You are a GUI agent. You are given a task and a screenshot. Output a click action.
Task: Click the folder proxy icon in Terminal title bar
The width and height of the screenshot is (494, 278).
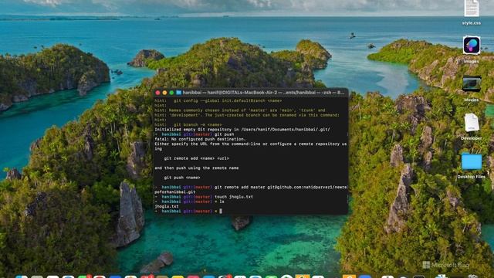pos(178,93)
